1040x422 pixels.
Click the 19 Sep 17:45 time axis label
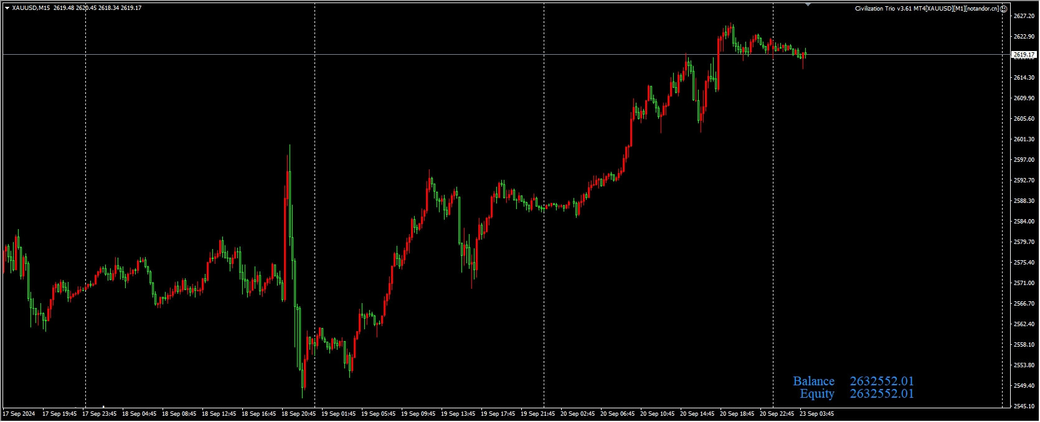(498, 413)
